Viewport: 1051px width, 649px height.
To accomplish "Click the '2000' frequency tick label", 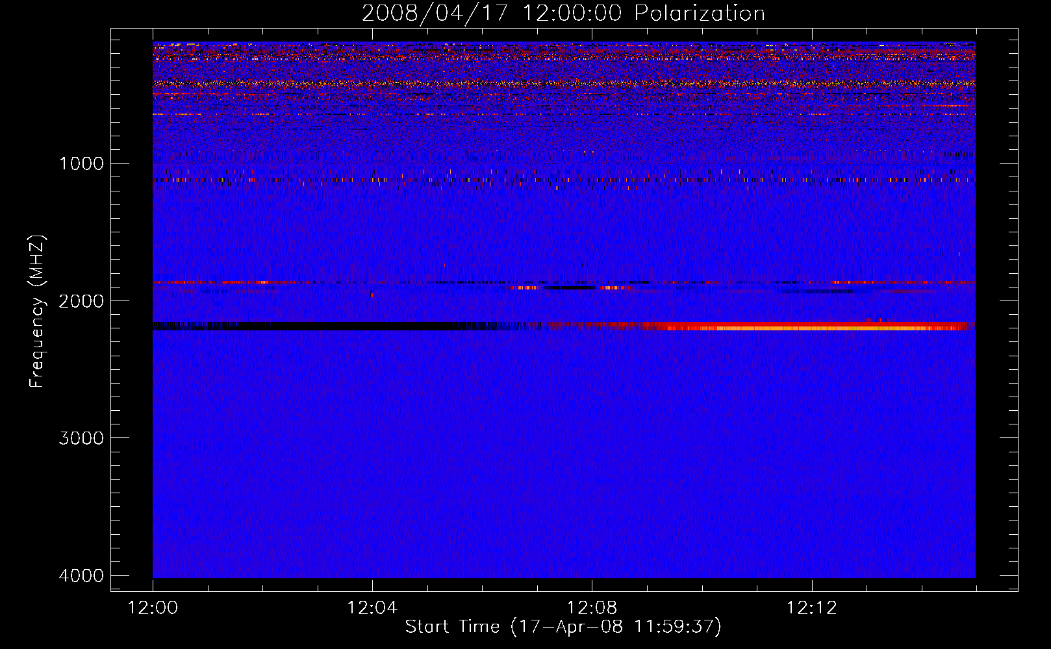I will [x=81, y=301].
